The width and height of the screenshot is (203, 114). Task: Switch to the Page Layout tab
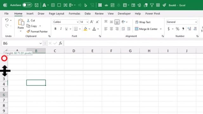(56, 14)
